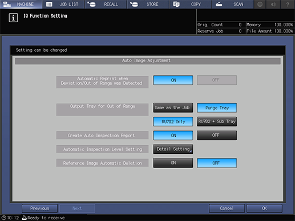Open help with question mark icon

[288, 4]
